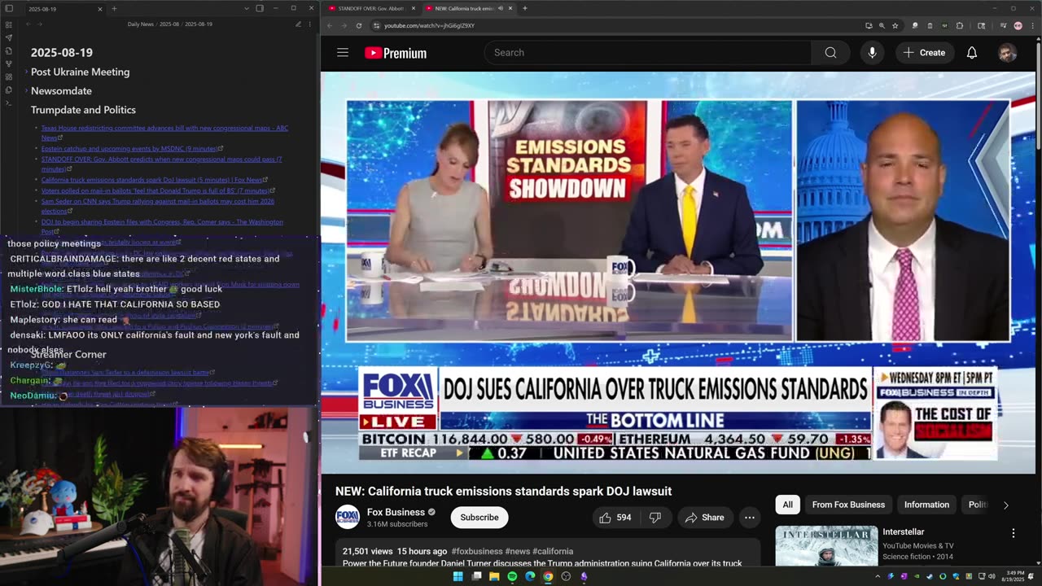Open the Obsidian command terminal ribbon icon
Image resolution: width=1042 pixels, height=586 pixels.
8,103
